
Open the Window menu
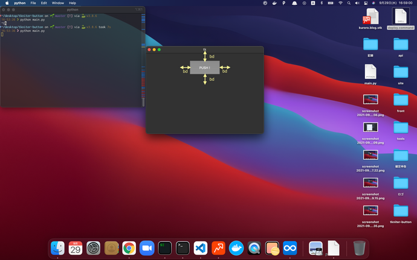tap(57, 3)
